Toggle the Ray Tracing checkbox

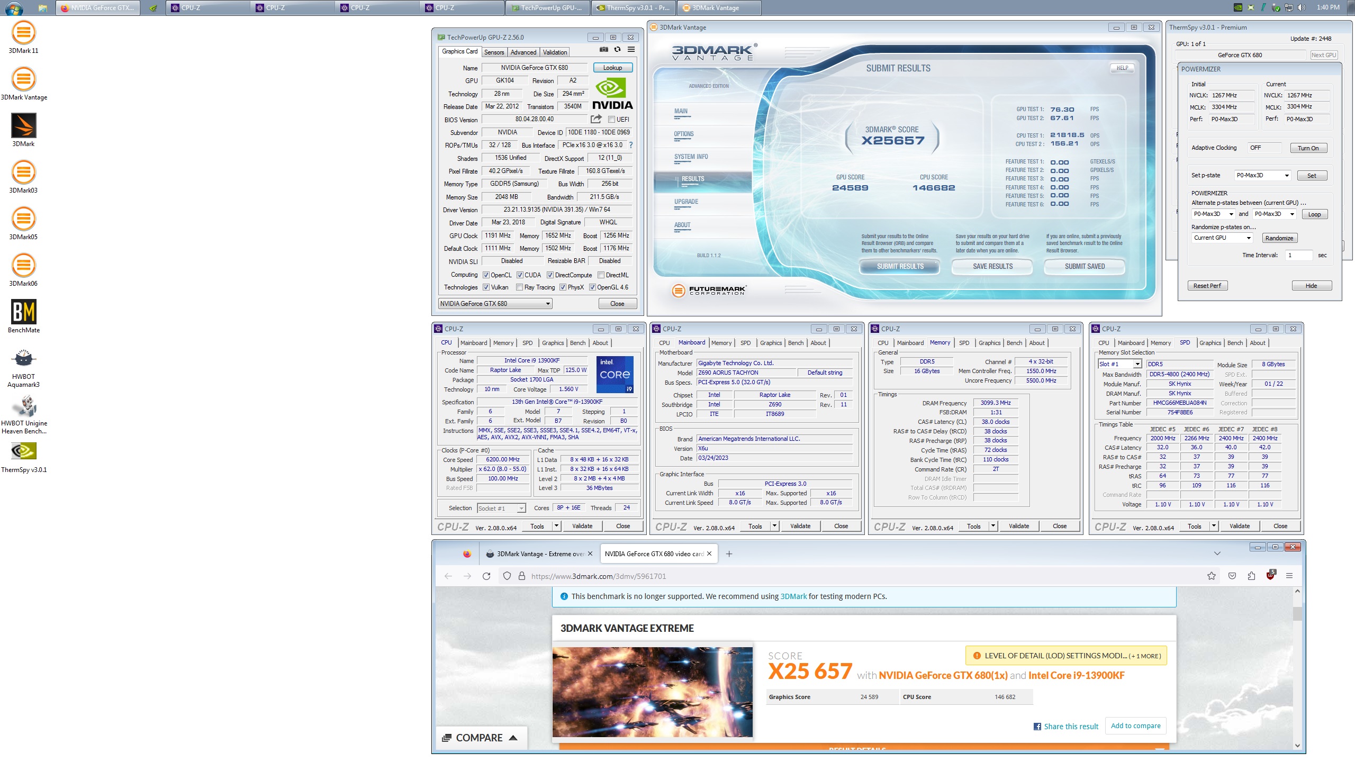(519, 287)
